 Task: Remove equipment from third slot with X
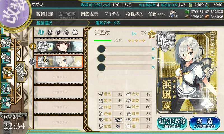pyautogui.click(x=153, y=67)
